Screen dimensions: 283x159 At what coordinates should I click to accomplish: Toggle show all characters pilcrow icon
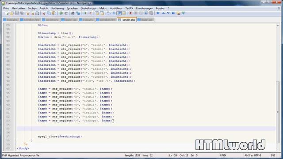click(114, 13)
